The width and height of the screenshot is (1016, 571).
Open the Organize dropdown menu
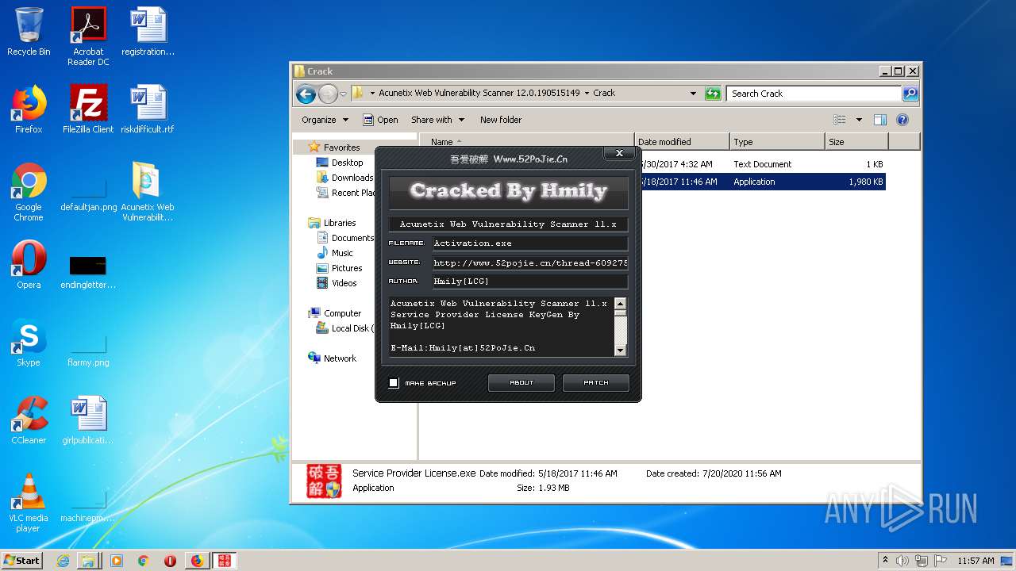click(325, 120)
